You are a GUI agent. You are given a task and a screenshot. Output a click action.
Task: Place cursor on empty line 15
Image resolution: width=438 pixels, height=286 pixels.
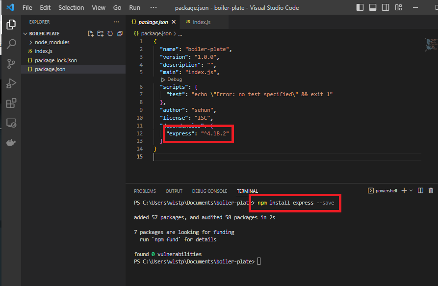point(287,156)
